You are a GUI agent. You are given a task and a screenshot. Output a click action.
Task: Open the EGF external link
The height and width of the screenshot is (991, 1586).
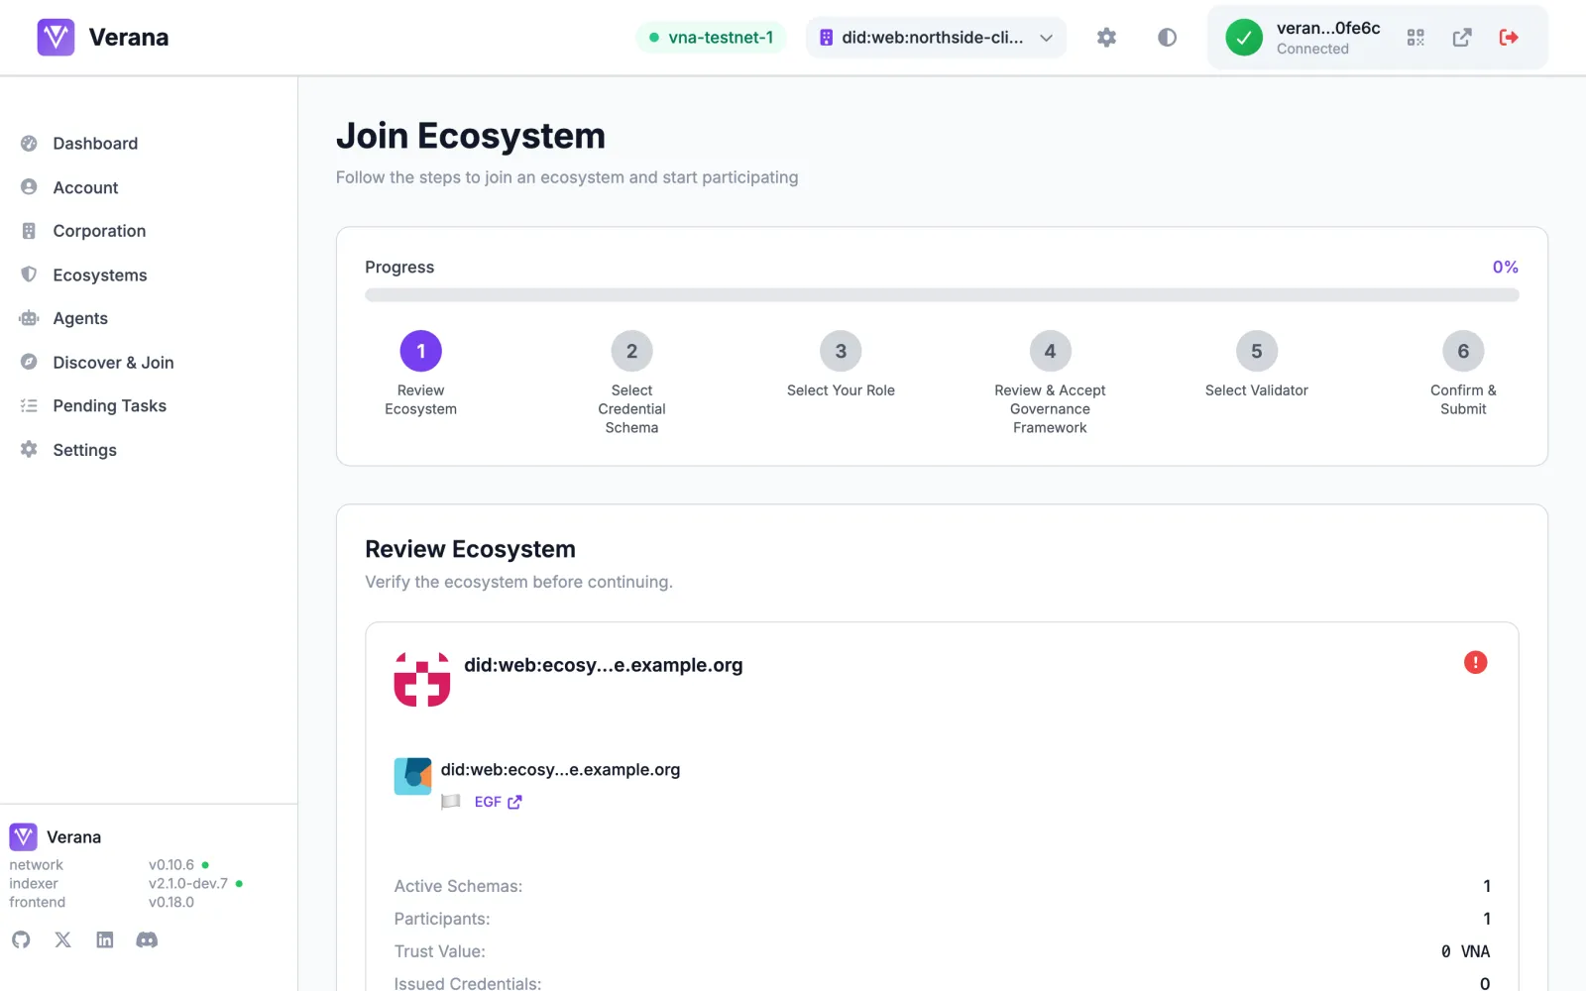pyautogui.click(x=498, y=802)
